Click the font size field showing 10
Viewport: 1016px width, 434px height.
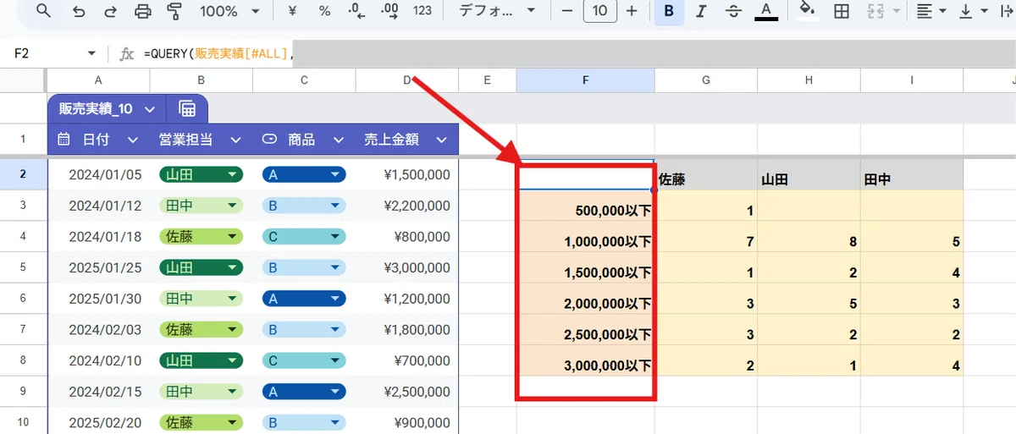pyautogui.click(x=599, y=11)
